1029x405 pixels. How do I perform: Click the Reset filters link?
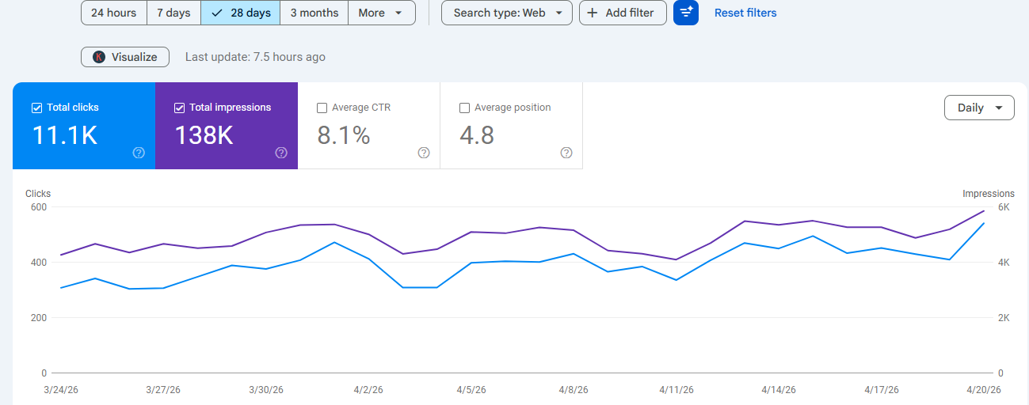(745, 13)
